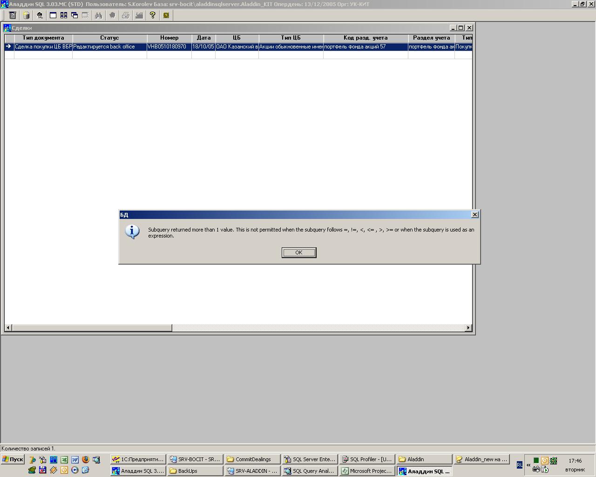Viewport: 596px width, 477px height.
Task: Click the info icon in the error dialog
Action: tap(132, 231)
